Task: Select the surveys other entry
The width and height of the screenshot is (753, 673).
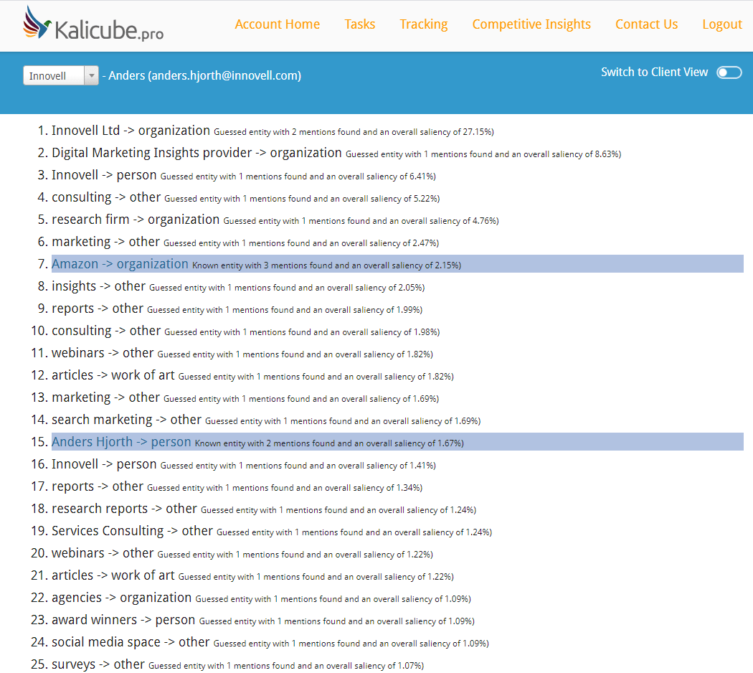Action: 237,664
